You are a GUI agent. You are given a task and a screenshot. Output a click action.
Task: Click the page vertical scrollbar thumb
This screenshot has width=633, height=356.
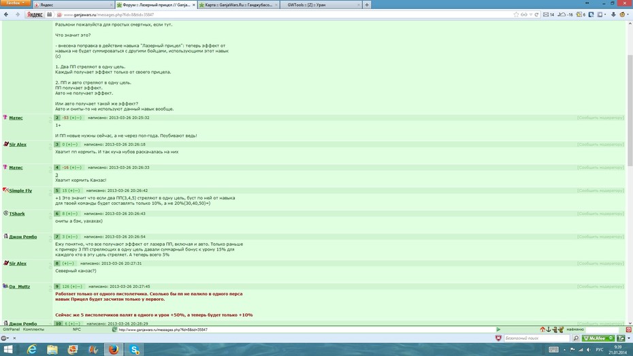pos(630,110)
